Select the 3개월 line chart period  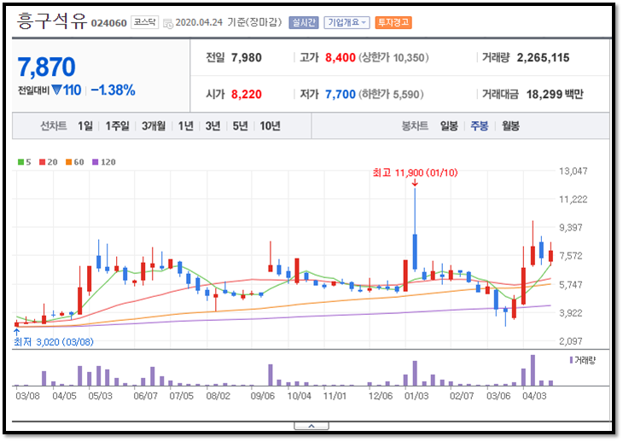[x=154, y=126]
